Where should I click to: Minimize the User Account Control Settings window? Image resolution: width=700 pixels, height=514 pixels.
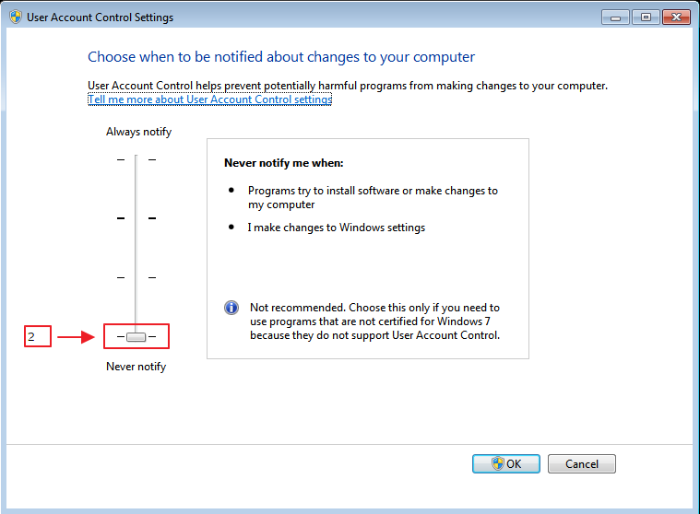click(615, 18)
